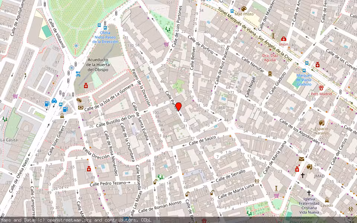Click the cross icon next to JMAD
The height and width of the screenshot is (223, 357).
(x=303, y=175)
